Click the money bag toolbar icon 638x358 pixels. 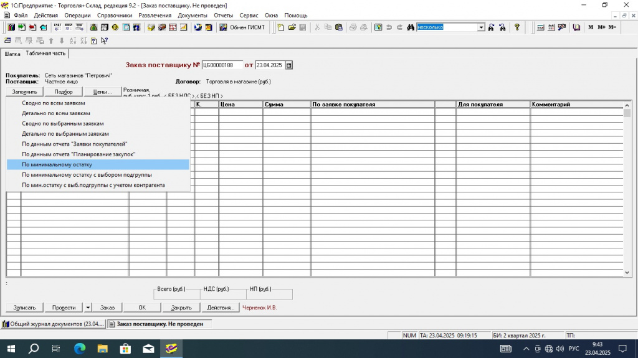pyautogui.click(x=93, y=27)
